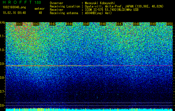Click the 0.6 kHz axis label
Image resolution: width=175 pixels, height=111 pixels.
point(2,105)
